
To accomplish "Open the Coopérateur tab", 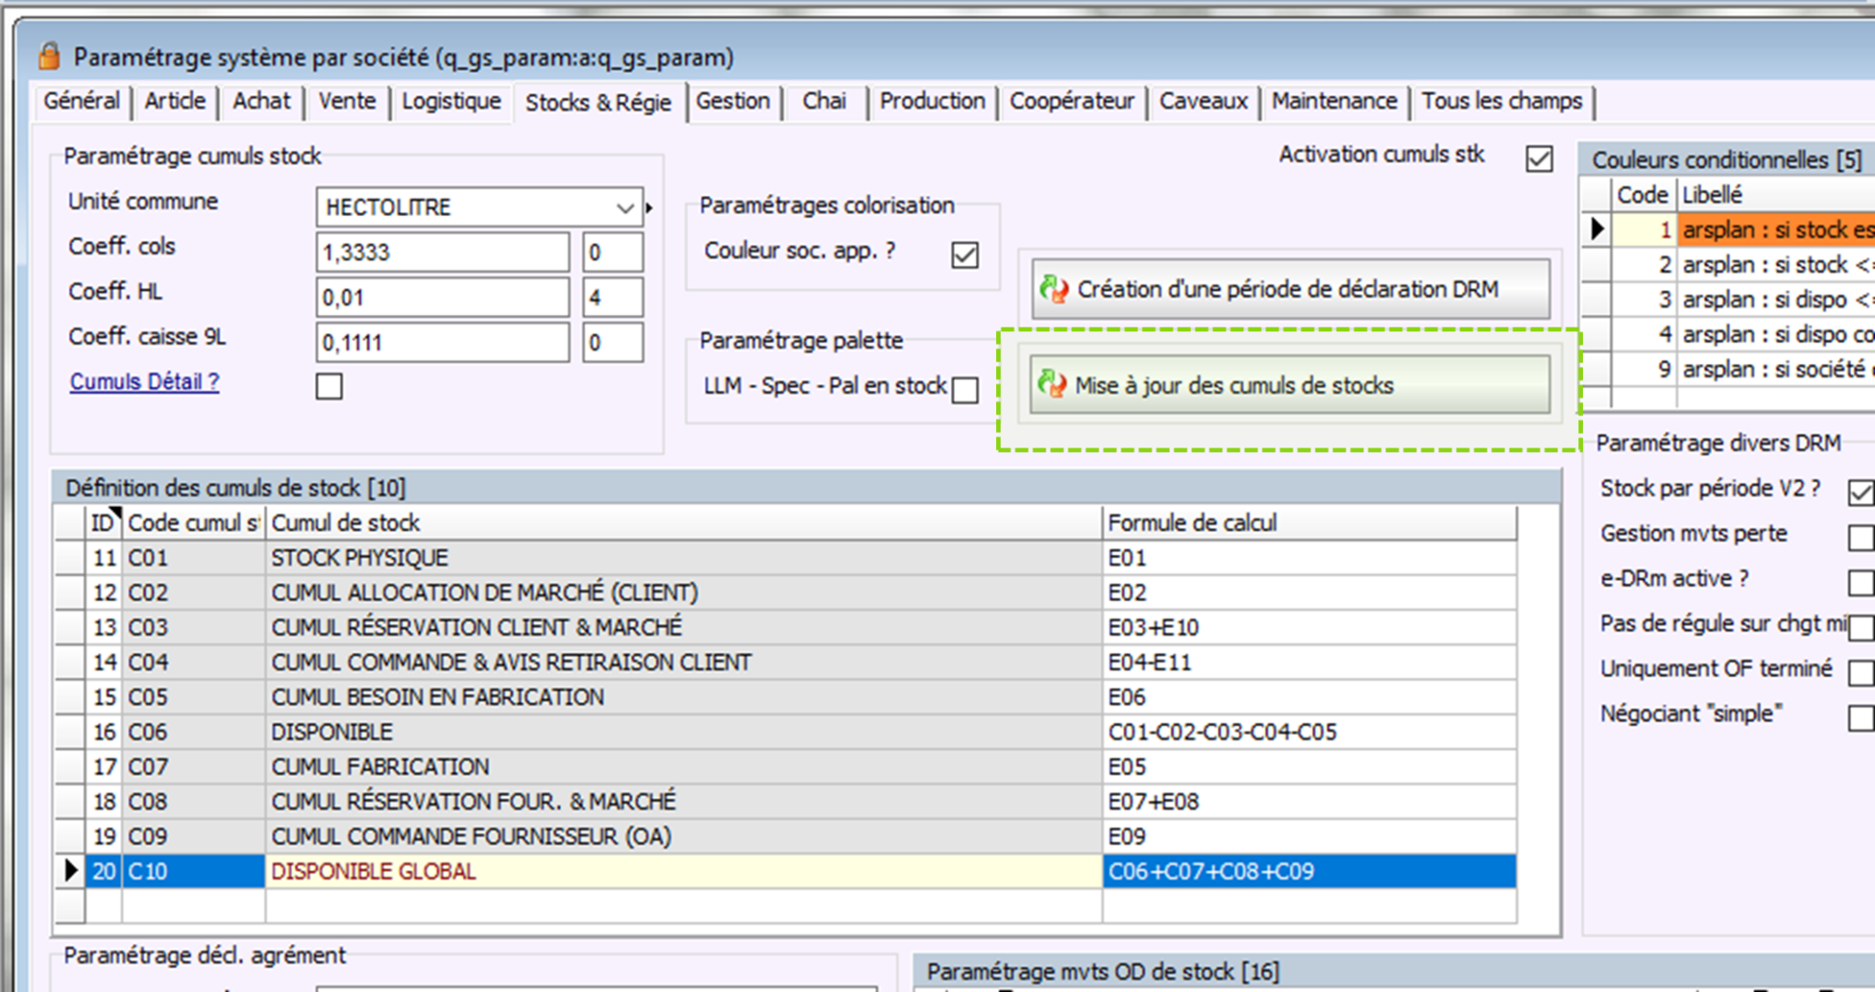I will pos(1071,102).
